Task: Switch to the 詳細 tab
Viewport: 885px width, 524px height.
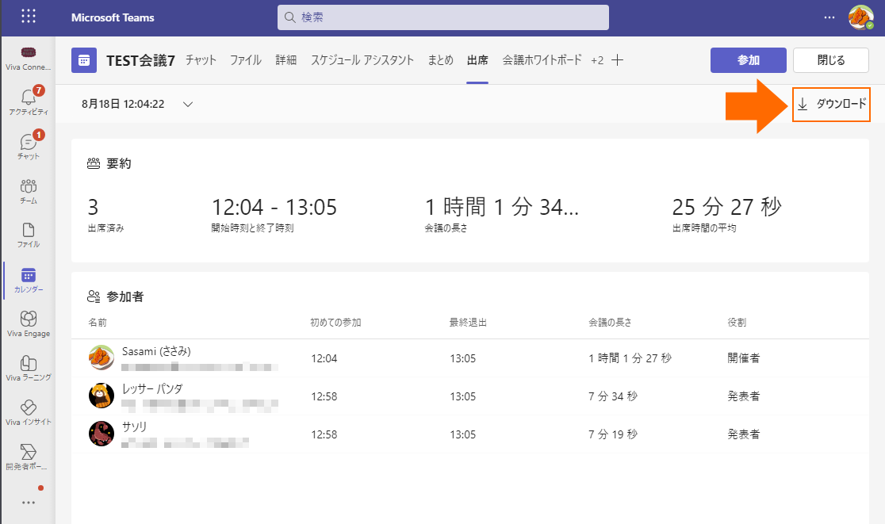Action: (286, 60)
